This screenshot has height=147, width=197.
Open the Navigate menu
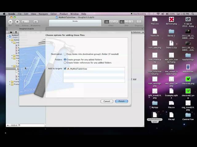click(x=43, y=14)
